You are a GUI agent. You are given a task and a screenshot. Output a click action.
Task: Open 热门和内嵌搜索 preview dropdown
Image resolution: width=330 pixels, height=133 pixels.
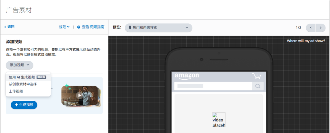pyautogui.click(x=159, y=28)
